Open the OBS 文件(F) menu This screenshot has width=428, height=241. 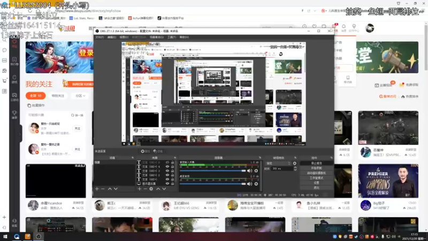[100, 37]
